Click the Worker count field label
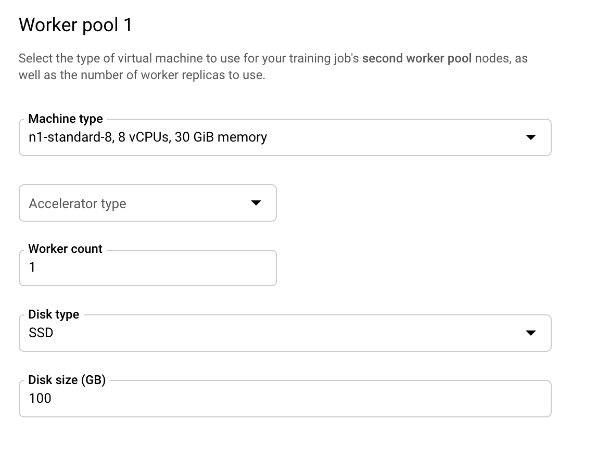The height and width of the screenshot is (458, 610). (65, 249)
